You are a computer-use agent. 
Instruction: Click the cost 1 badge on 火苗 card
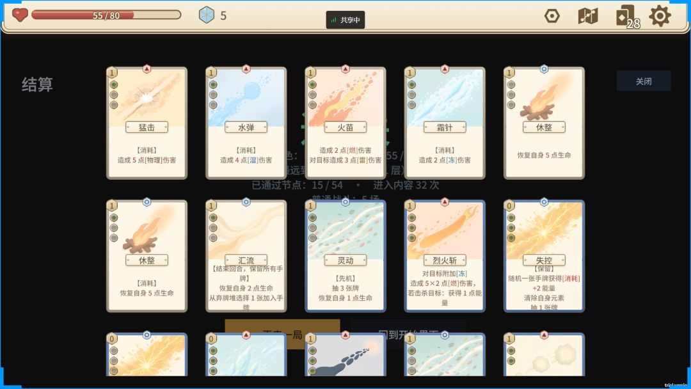(311, 72)
